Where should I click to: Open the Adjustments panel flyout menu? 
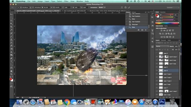(179, 26)
